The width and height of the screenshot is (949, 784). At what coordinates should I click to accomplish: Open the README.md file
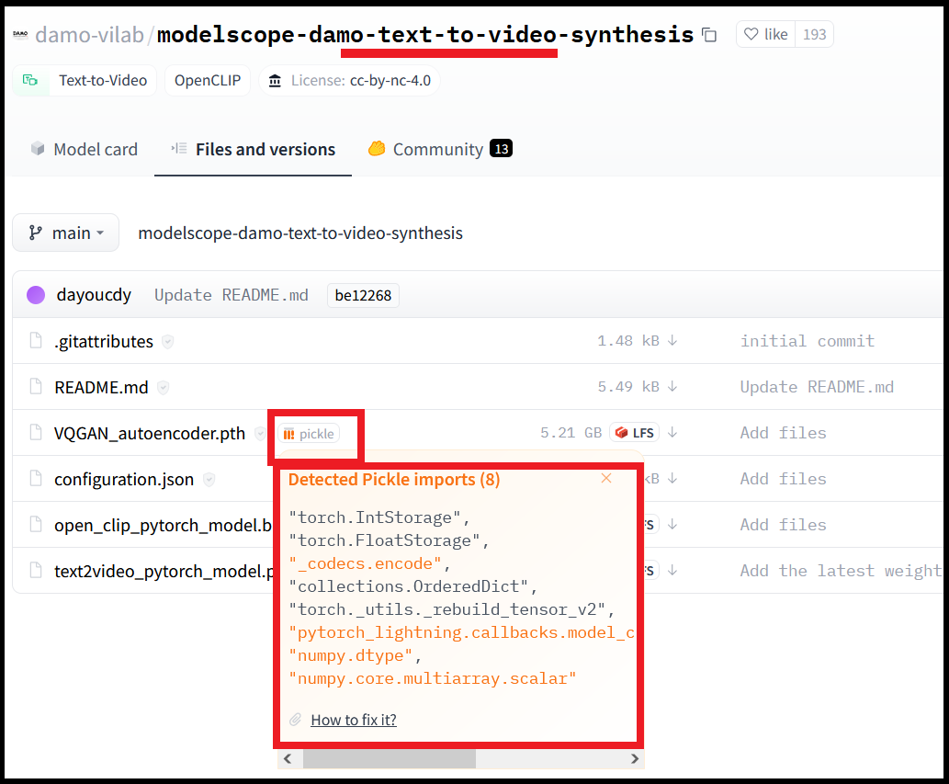(x=101, y=388)
